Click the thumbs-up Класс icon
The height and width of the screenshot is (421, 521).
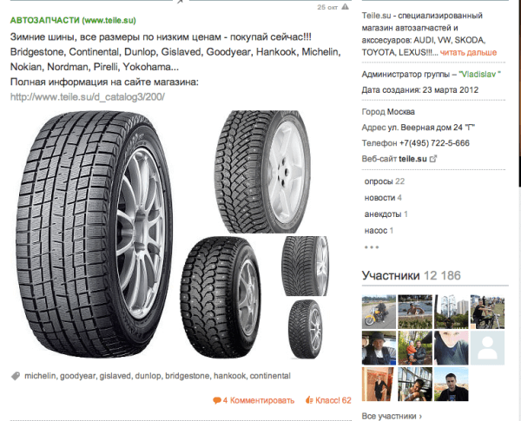(x=309, y=400)
